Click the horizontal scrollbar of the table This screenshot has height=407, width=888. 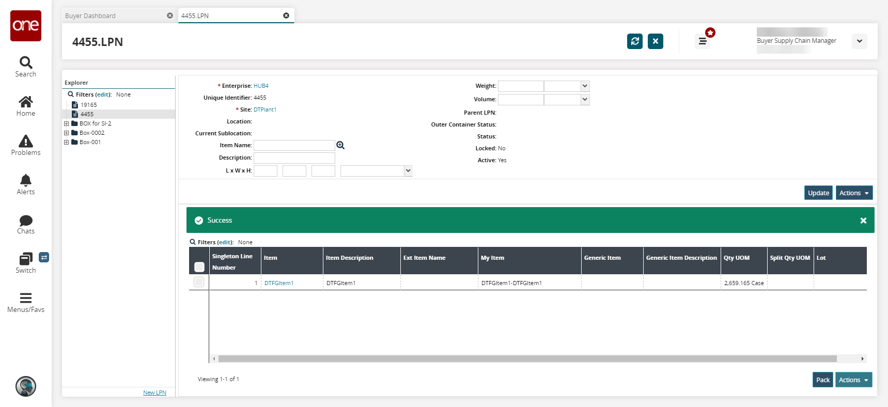tap(527, 358)
